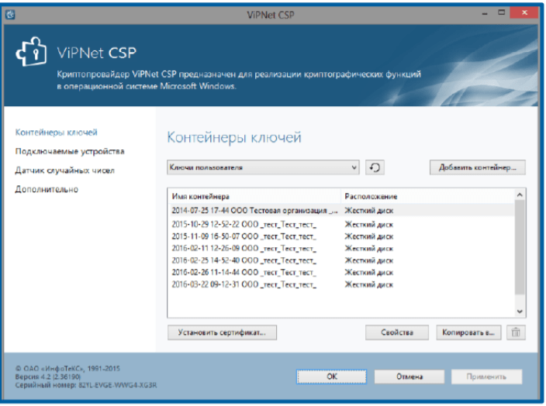
Task: Click the Добавить контейнер button
Action: (478, 167)
